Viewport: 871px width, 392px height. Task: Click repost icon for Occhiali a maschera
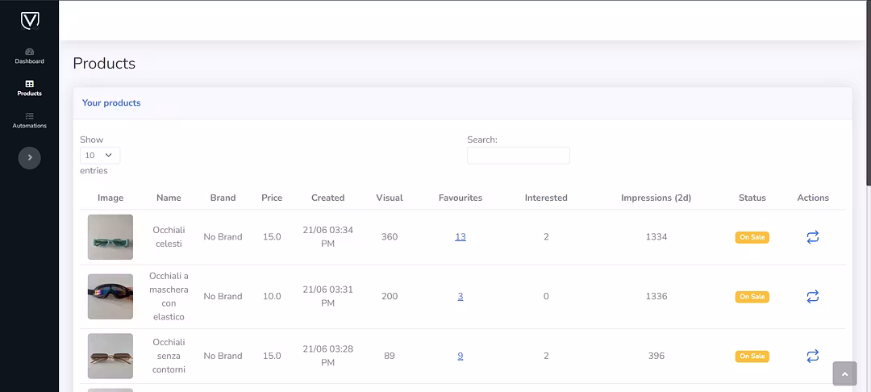pos(812,297)
